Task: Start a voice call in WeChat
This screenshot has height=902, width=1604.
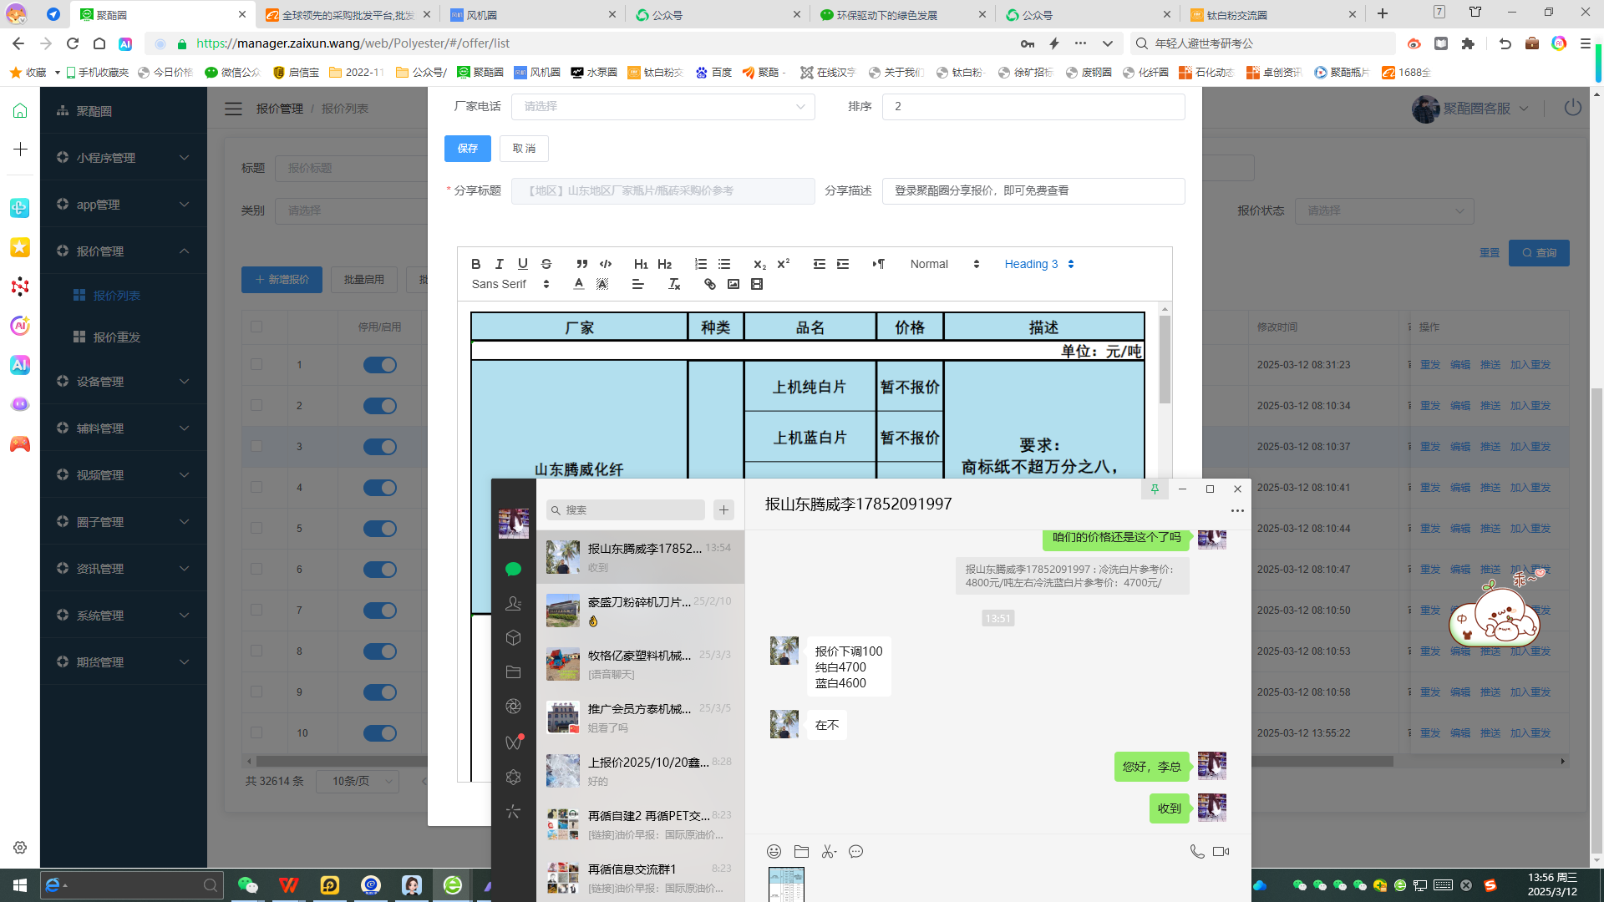Action: [x=1196, y=851]
